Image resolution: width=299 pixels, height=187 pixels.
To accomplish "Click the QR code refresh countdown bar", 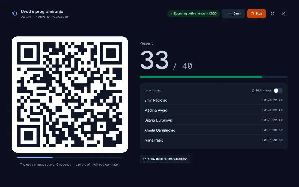I will [x=70, y=157].
